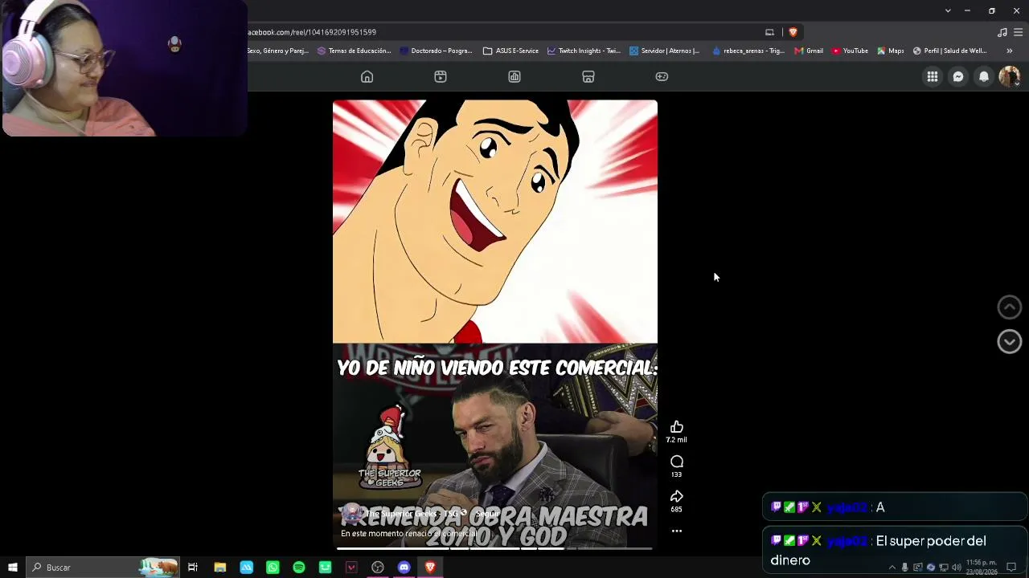Open the ASUS E-Service bookmark folder
Image resolution: width=1029 pixels, height=578 pixels.
point(510,51)
